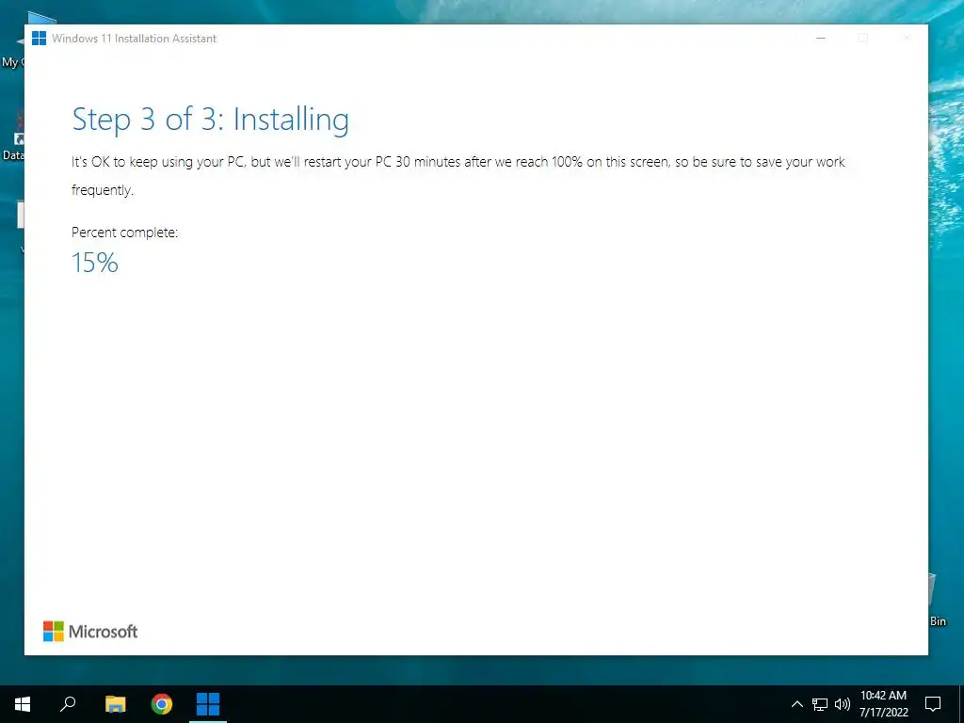Screen dimensions: 964x723
Task: Click the 'Step 3 of 3: Installing' heading
Action: pos(210,120)
